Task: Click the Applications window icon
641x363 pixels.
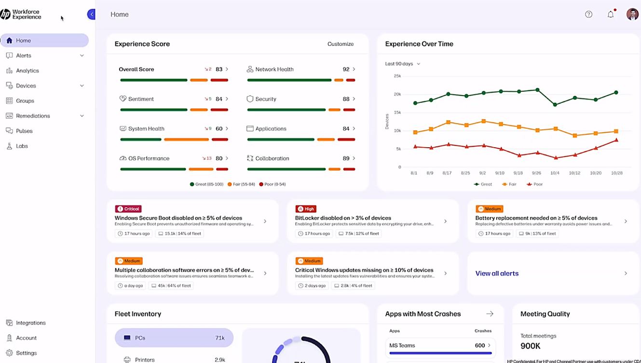Action: pyautogui.click(x=250, y=128)
